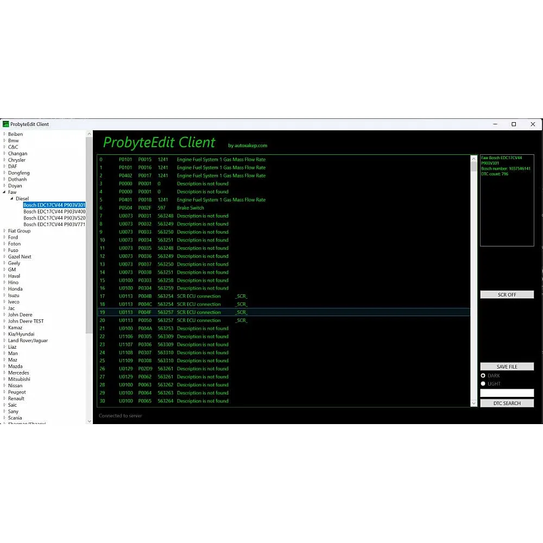Select row 6 Brake Switch DTC

point(190,208)
